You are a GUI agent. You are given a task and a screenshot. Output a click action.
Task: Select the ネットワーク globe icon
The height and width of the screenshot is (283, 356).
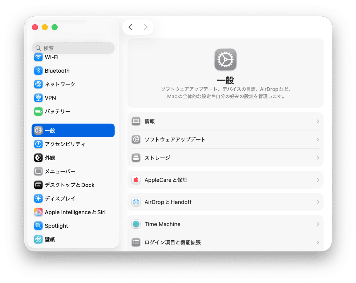point(38,84)
